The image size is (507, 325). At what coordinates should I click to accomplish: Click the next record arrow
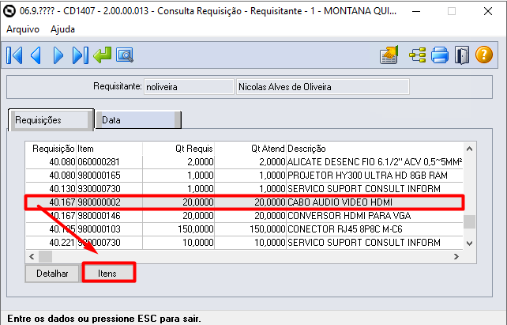[x=58, y=55]
